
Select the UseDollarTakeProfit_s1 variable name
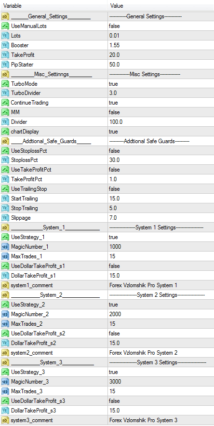click(x=38, y=266)
